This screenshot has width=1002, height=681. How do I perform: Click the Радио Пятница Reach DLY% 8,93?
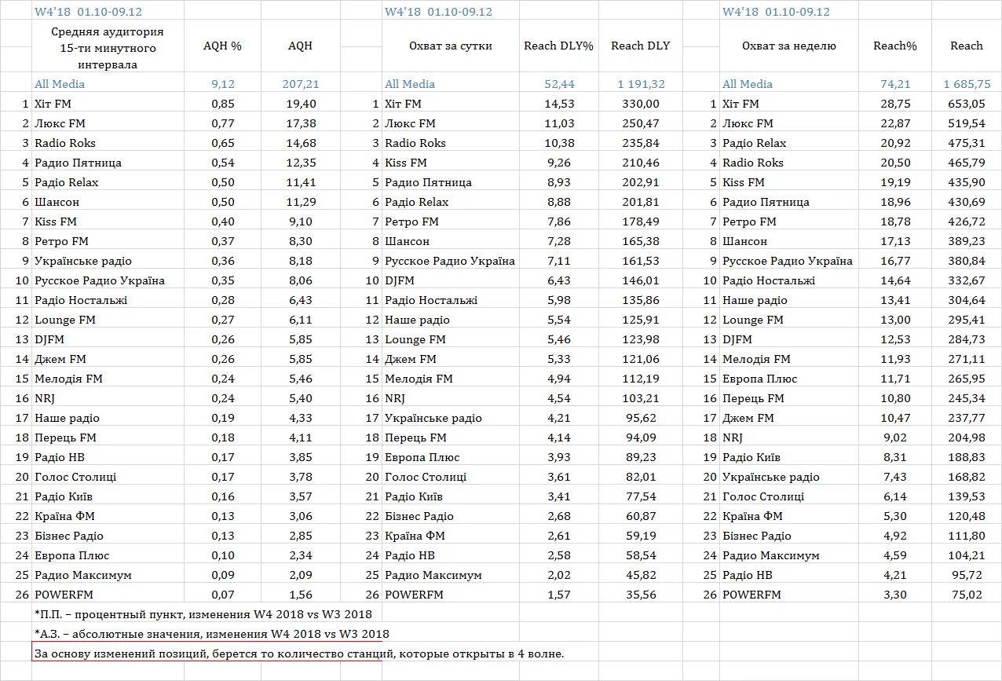pos(559,182)
